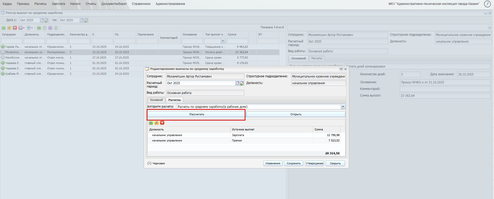
Task: Click the date 27.10.2025 in the 'С' column
Action: (x=99, y=58)
